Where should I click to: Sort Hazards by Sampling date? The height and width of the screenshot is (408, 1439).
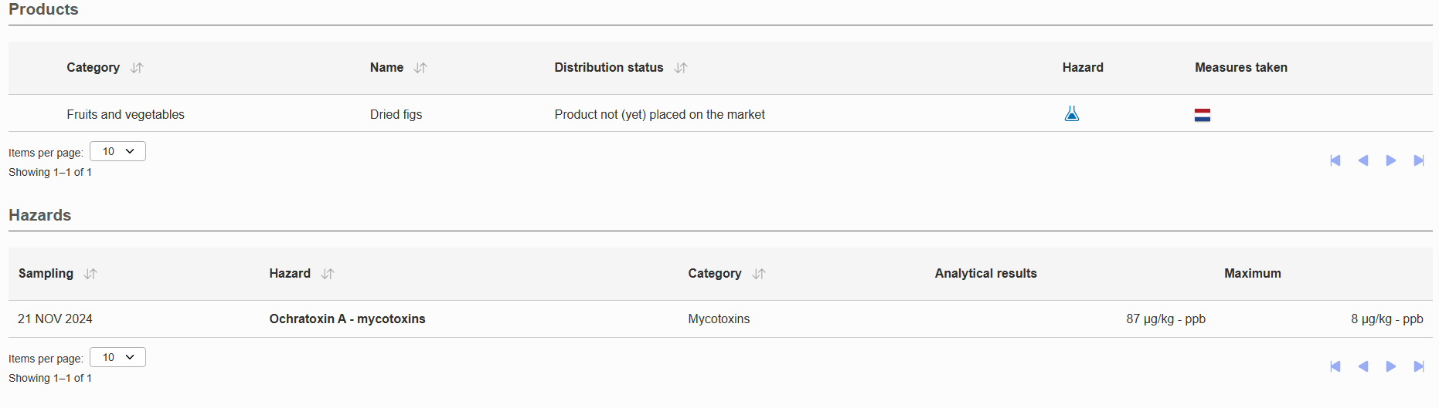[90, 274]
